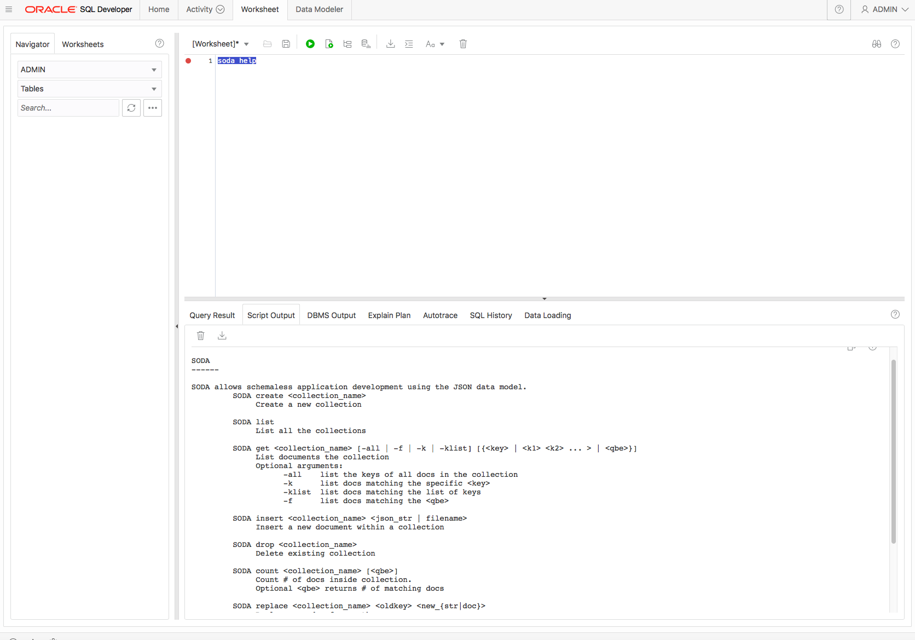
Task: Clear the script output with the trash icon
Action: click(x=200, y=335)
